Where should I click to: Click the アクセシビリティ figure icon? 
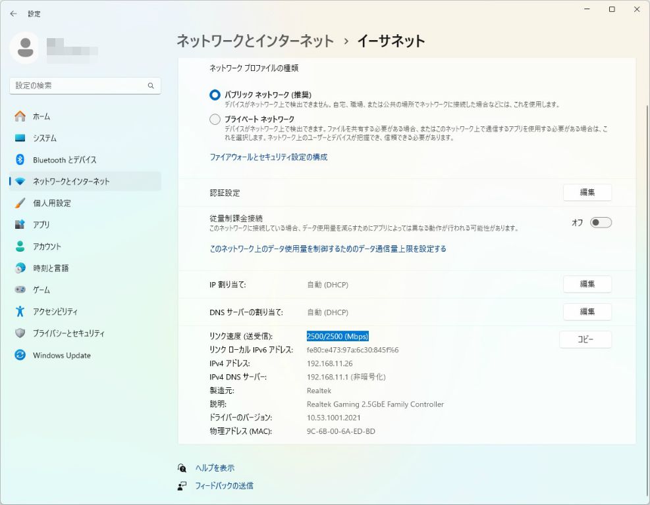[20, 312]
